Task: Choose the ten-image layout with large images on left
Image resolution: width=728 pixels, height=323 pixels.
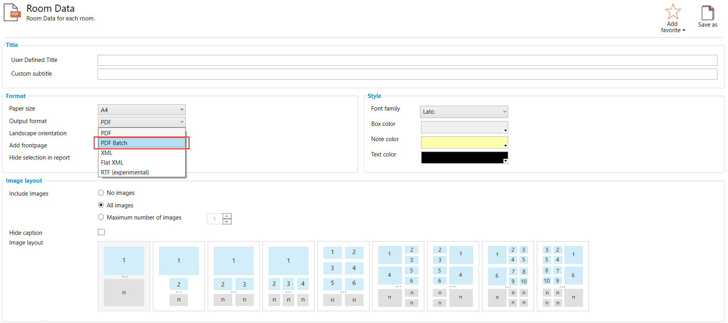Action: 508,276
